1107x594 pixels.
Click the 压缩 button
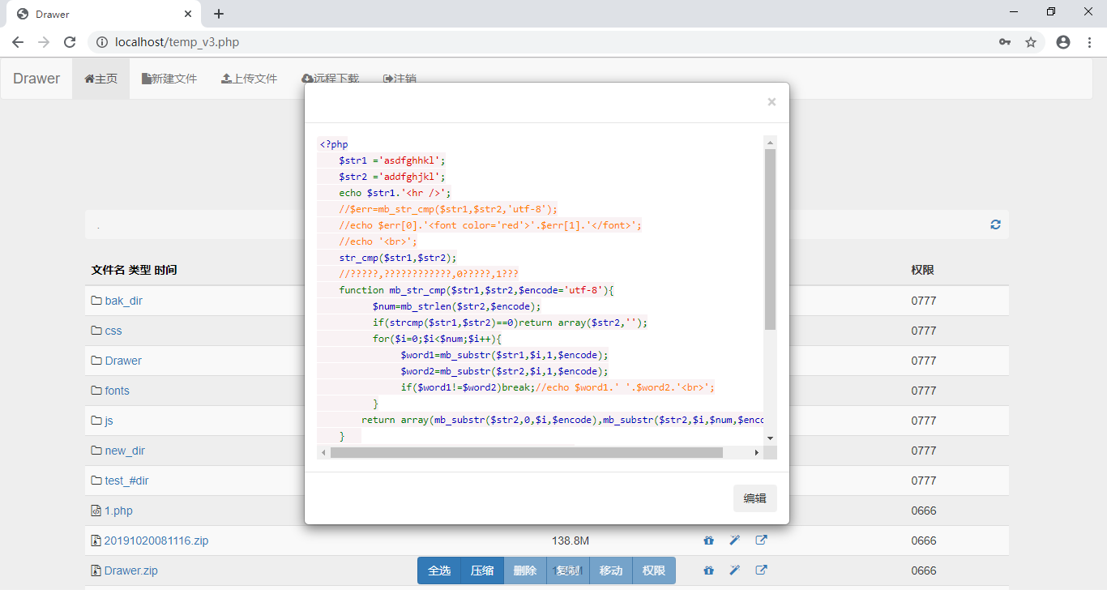(482, 570)
